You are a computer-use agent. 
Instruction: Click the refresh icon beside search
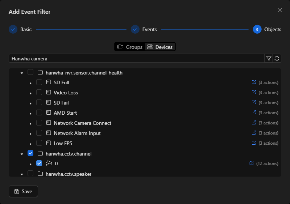click(x=277, y=59)
